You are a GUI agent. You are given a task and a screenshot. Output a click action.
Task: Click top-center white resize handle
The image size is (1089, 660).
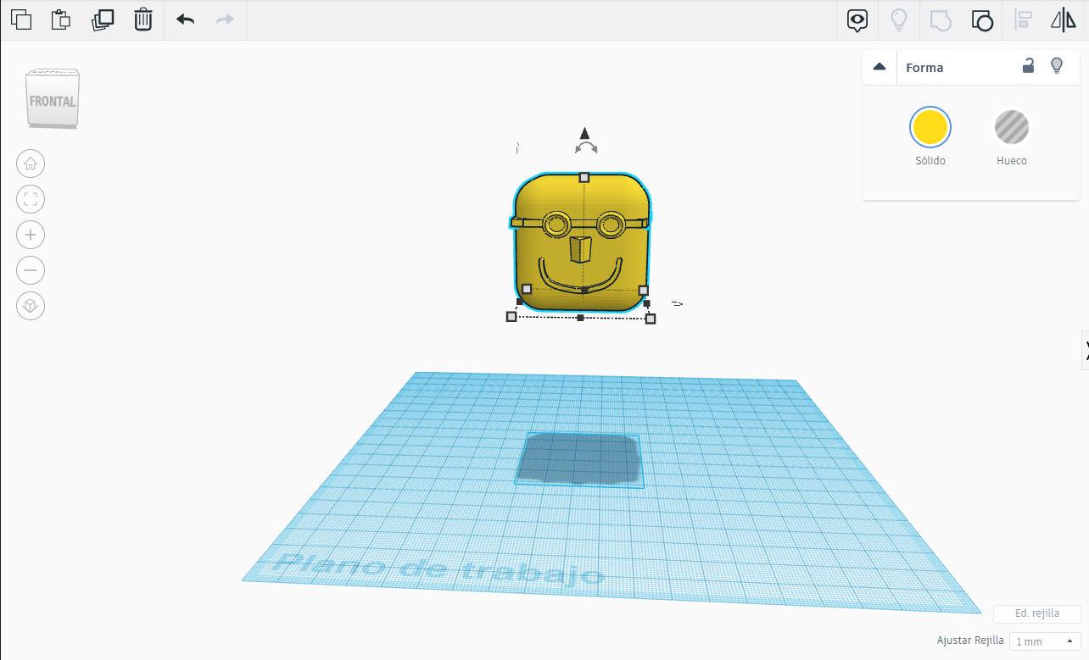pos(584,177)
